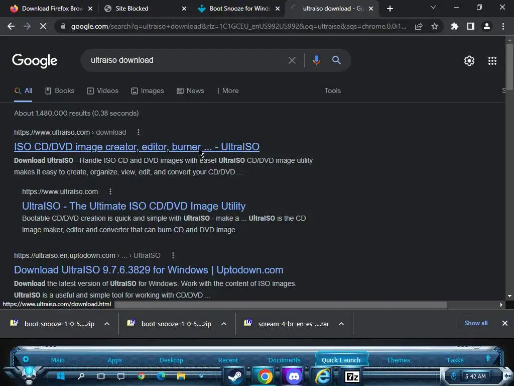Bookmark this page with star icon
The image size is (514, 386).
435,26
